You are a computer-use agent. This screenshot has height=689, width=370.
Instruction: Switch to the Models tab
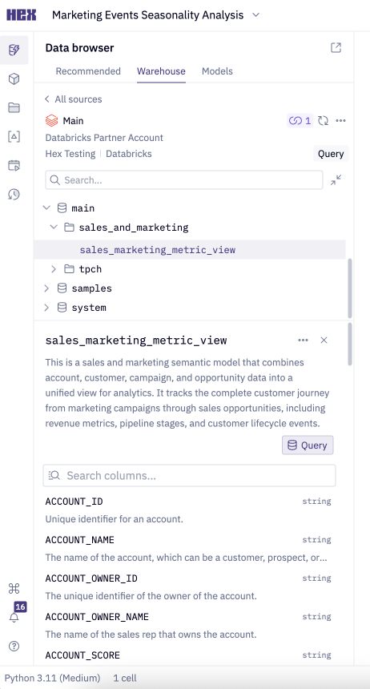pos(217,71)
